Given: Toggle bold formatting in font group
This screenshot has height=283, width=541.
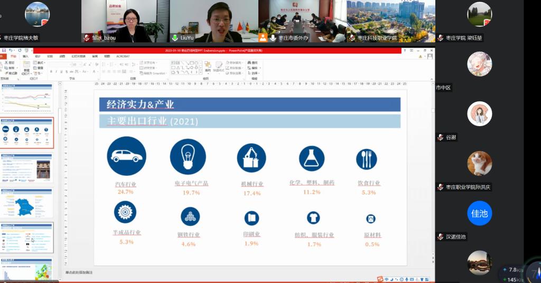Looking at the screenshot, I should click(51, 72).
